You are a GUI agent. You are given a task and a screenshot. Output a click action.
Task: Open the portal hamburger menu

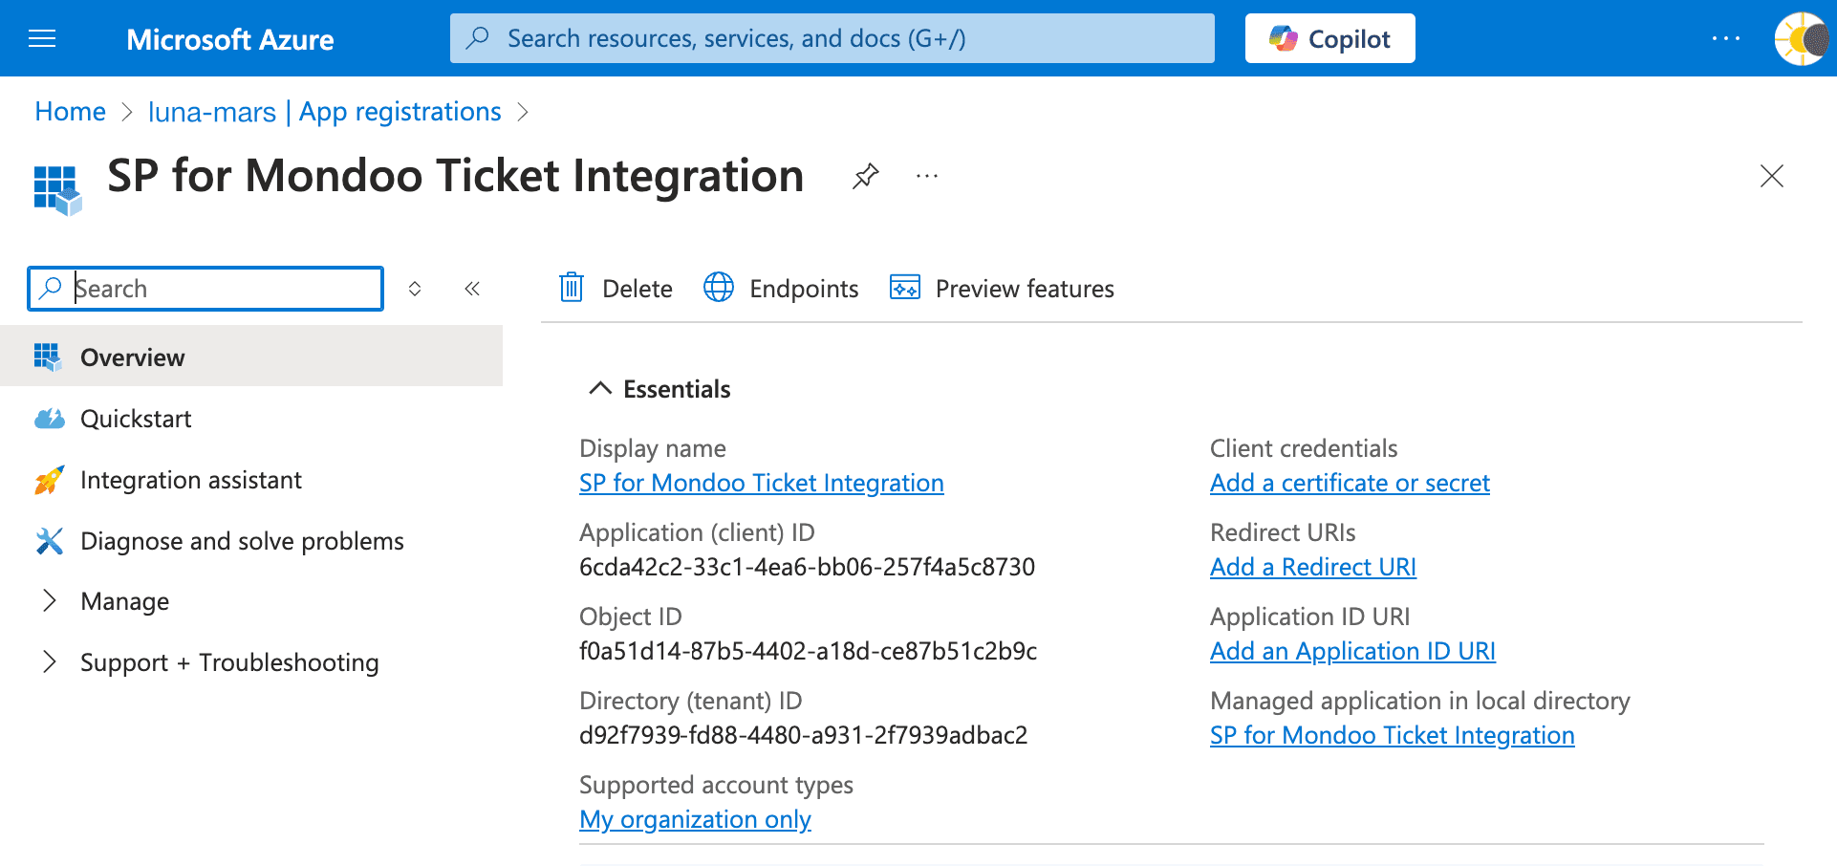[x=40, y=38]
